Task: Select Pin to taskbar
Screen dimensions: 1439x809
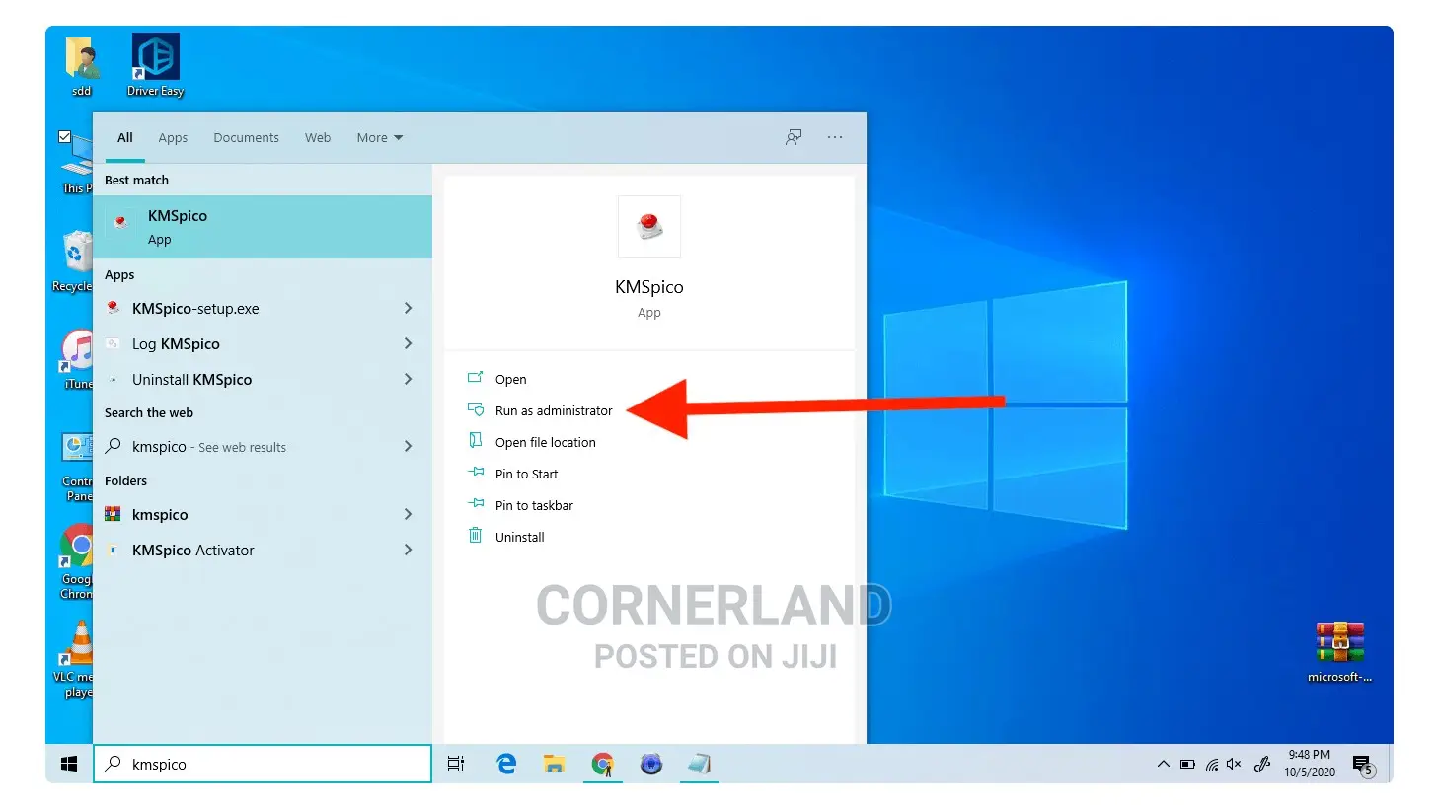Action: pos(534,505)
